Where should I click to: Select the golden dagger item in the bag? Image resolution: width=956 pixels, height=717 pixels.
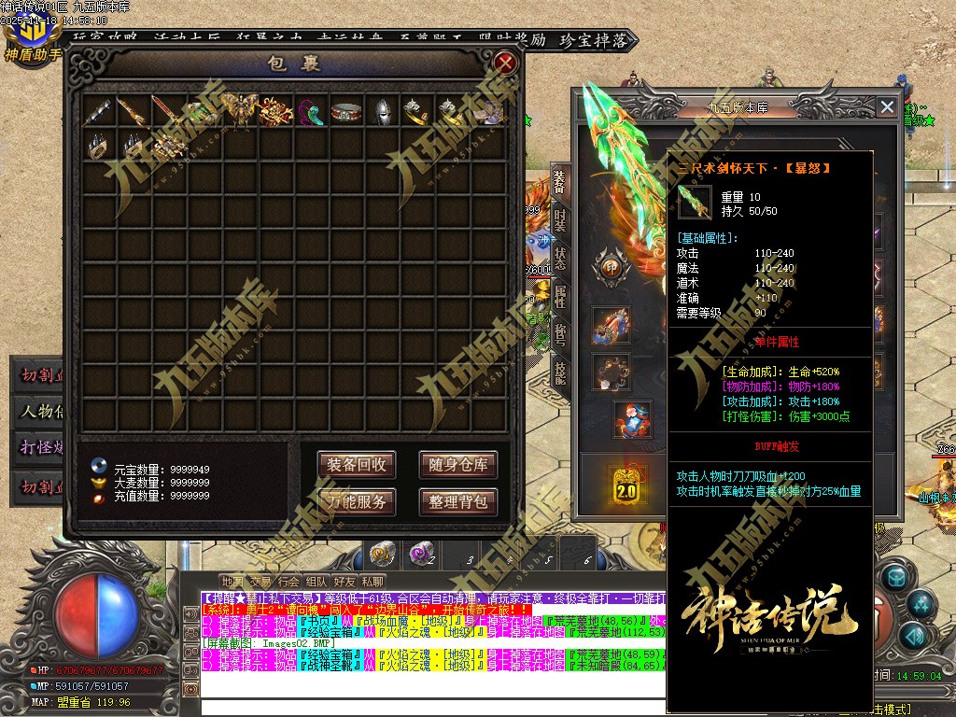pos(133,111)
